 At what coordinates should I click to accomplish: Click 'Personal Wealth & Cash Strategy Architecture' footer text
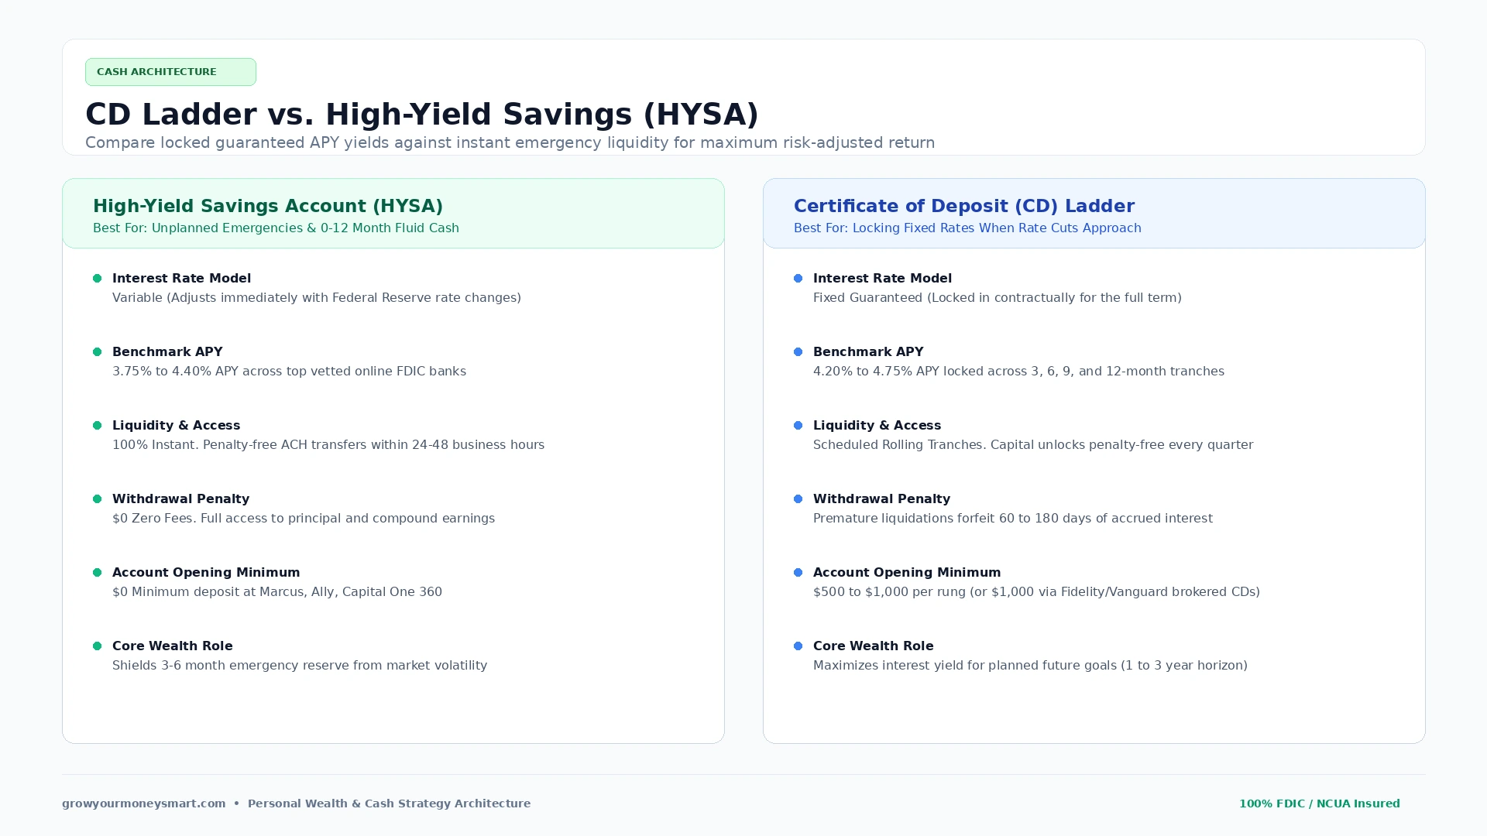389,803
